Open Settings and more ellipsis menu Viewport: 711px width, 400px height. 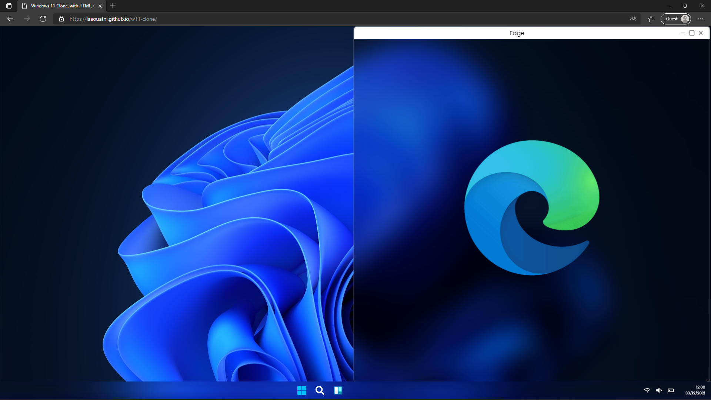(x=701, y=19)
